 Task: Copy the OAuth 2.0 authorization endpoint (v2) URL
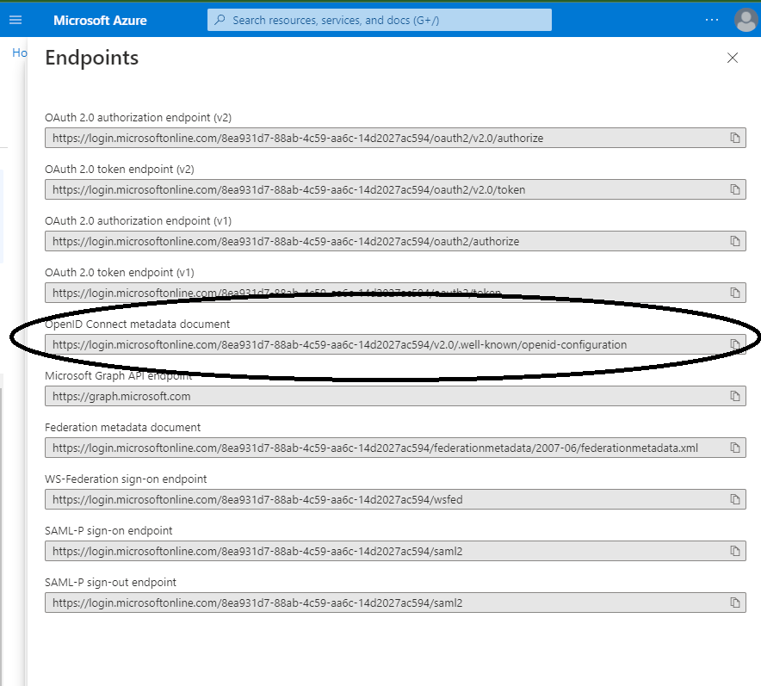coord(735,138)
